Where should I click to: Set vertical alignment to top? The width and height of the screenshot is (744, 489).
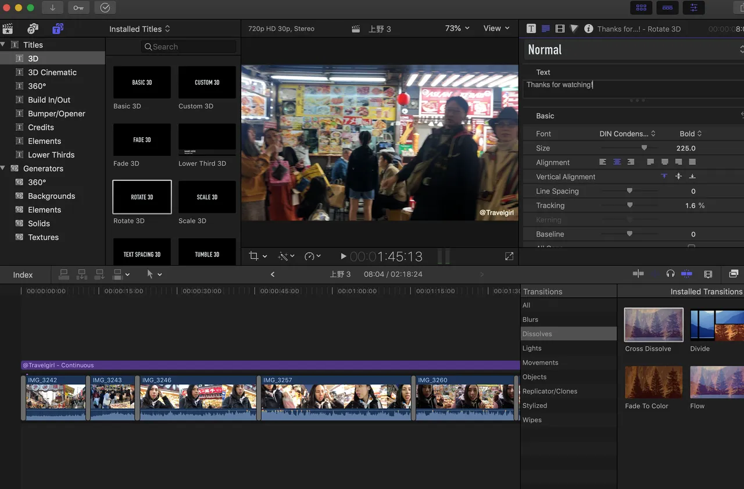(664, 176)
